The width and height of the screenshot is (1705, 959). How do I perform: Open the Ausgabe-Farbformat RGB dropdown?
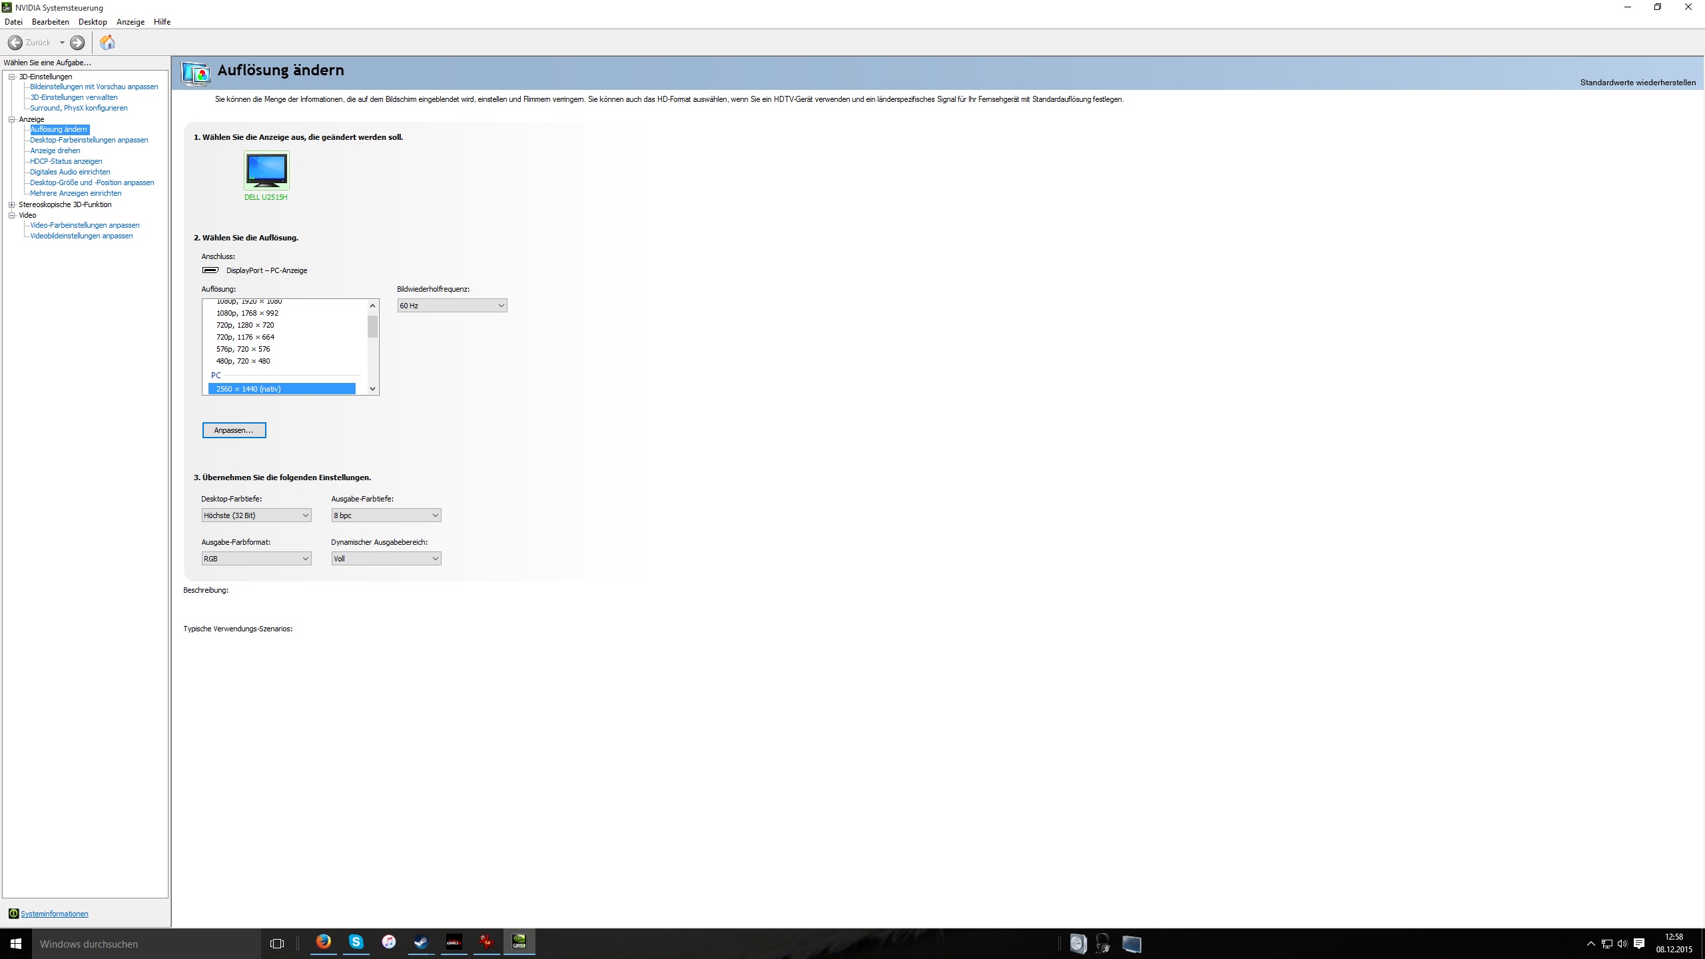[x=256, y=559]
